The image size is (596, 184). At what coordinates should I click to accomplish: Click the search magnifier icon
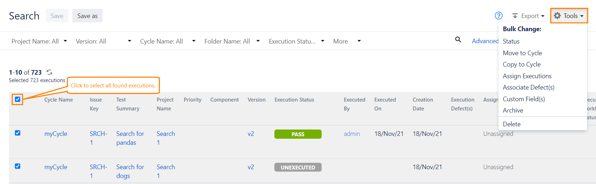pyautogui.click(x=458, y=40)
